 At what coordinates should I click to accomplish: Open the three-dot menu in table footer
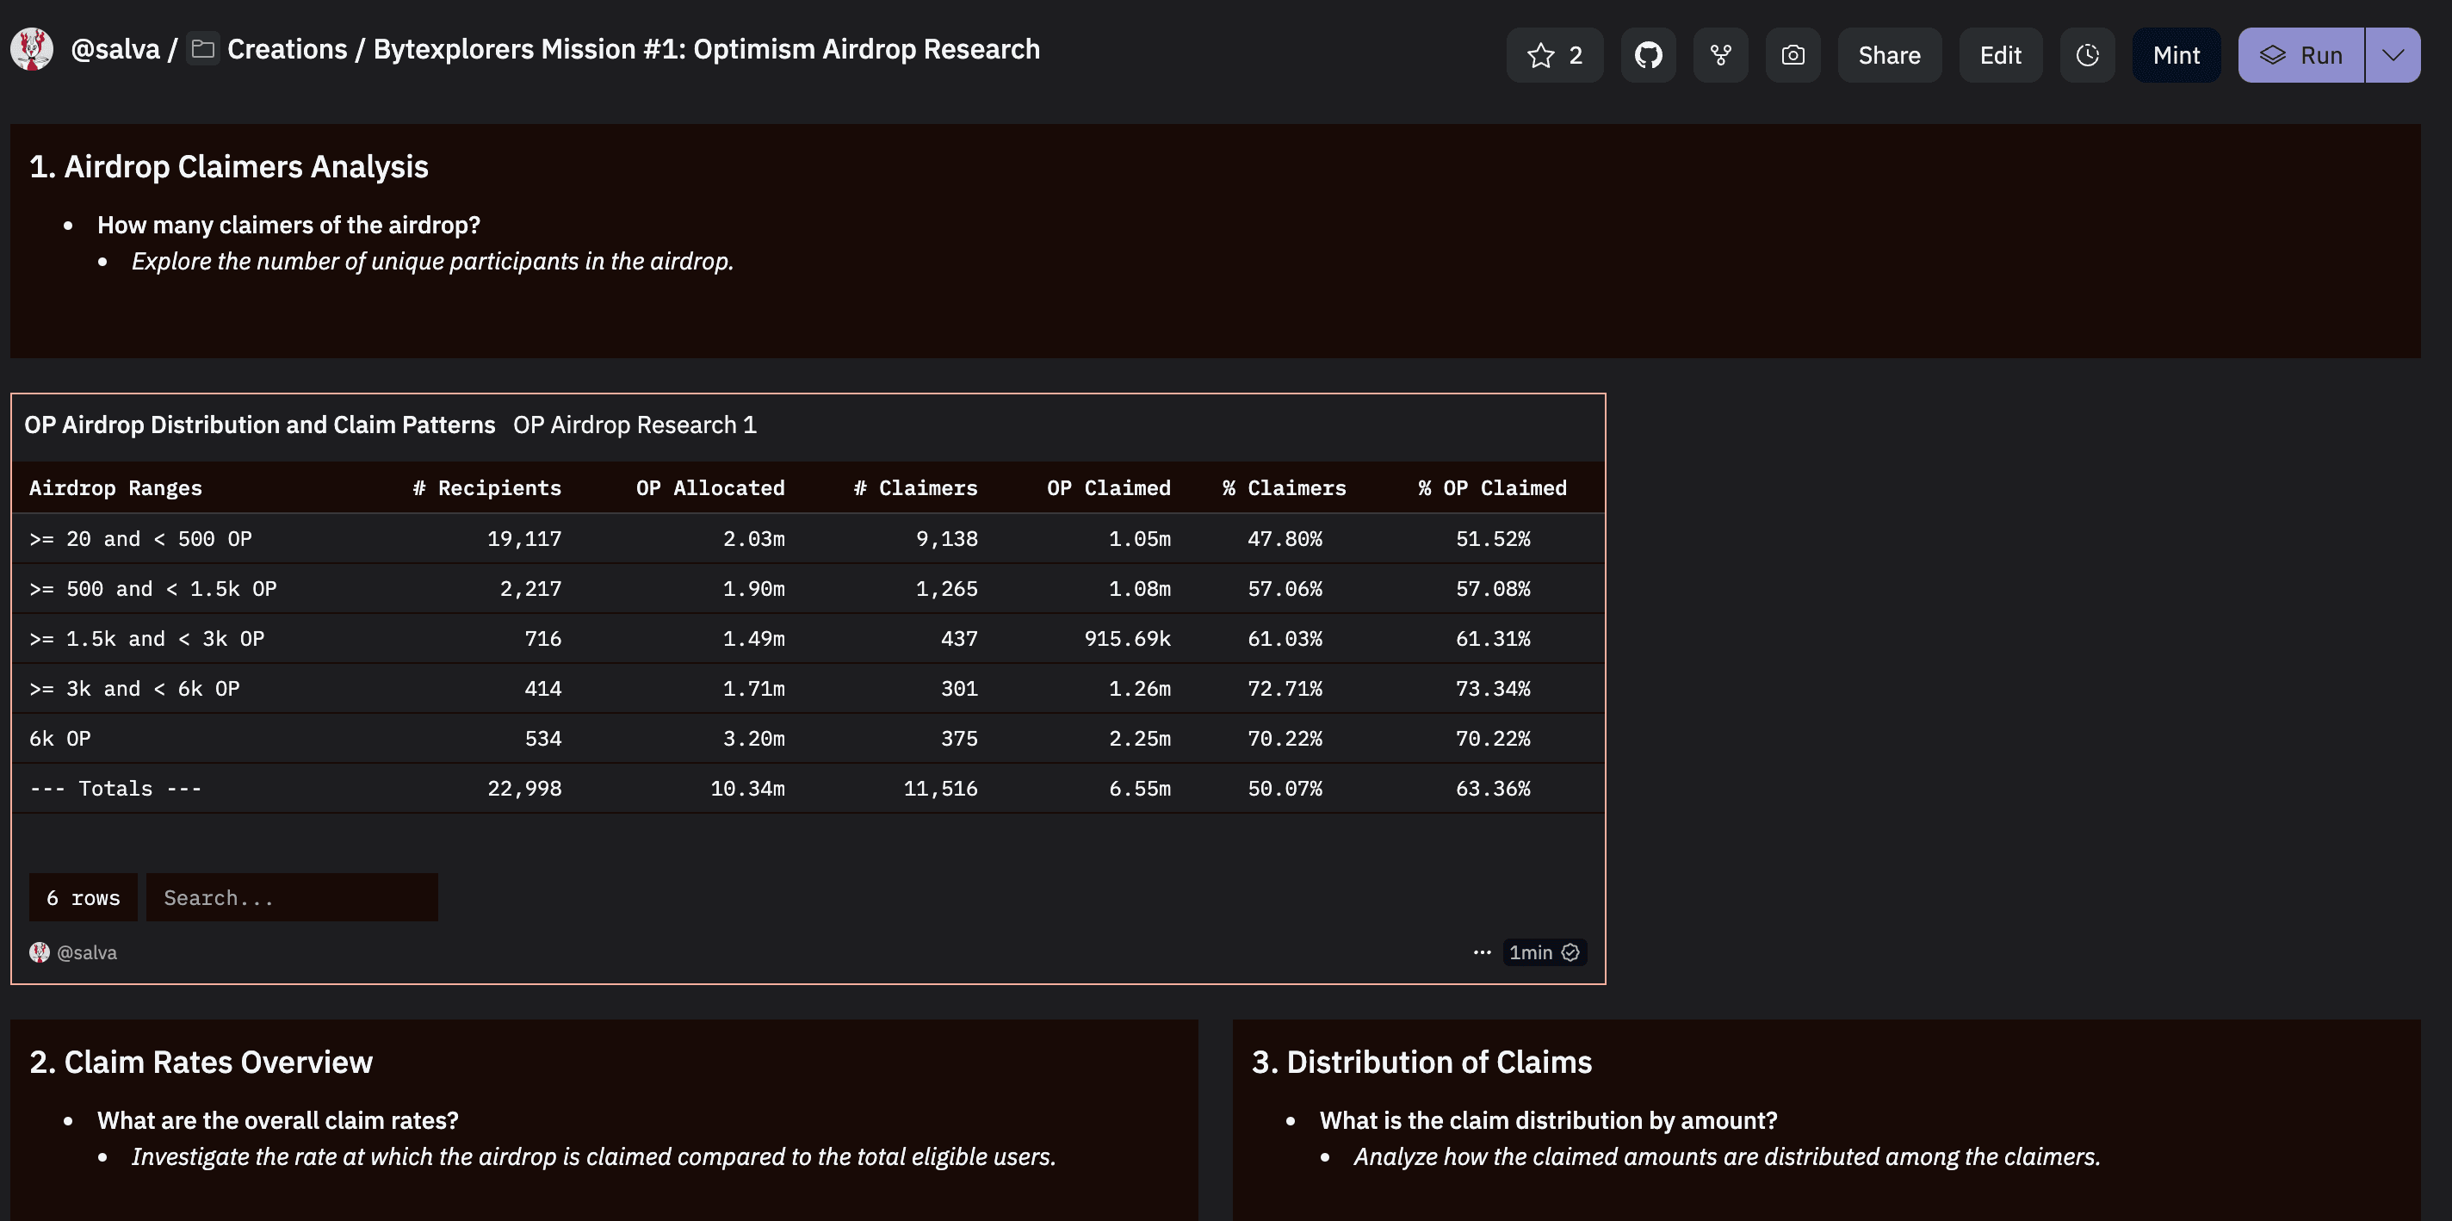pyautogui.click(x=1482, y=951)
